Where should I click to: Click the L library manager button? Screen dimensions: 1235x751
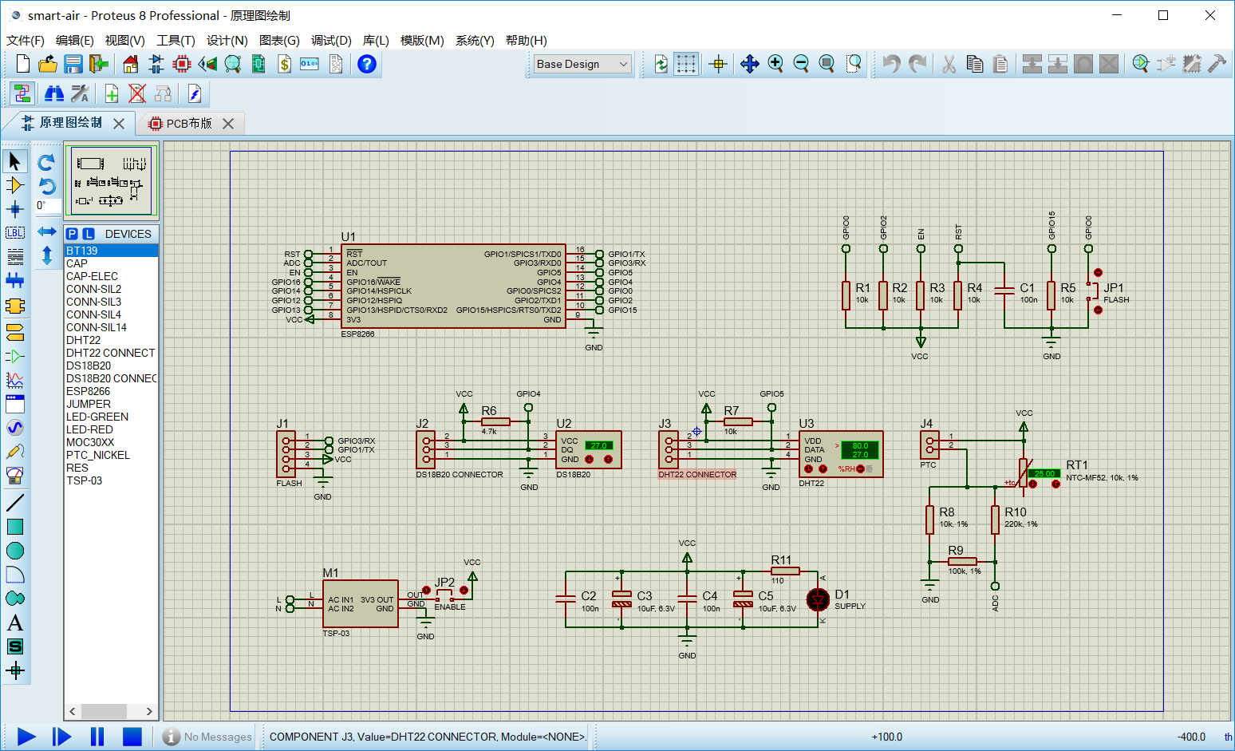tap(89, 234)
